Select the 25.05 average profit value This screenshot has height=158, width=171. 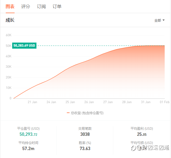coord(142,134)
